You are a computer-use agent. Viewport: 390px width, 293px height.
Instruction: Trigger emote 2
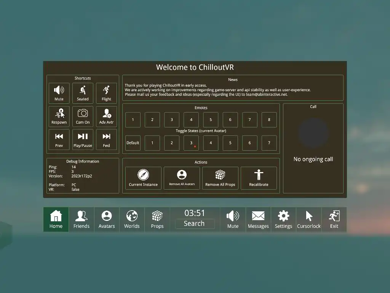coord(152,120)
